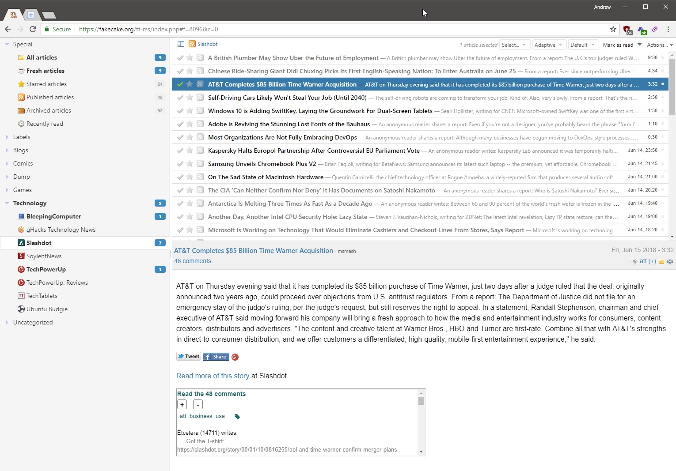Star the Self-Driving Cars article
Viewport: 676px width, 471px height.
point(190,98)
